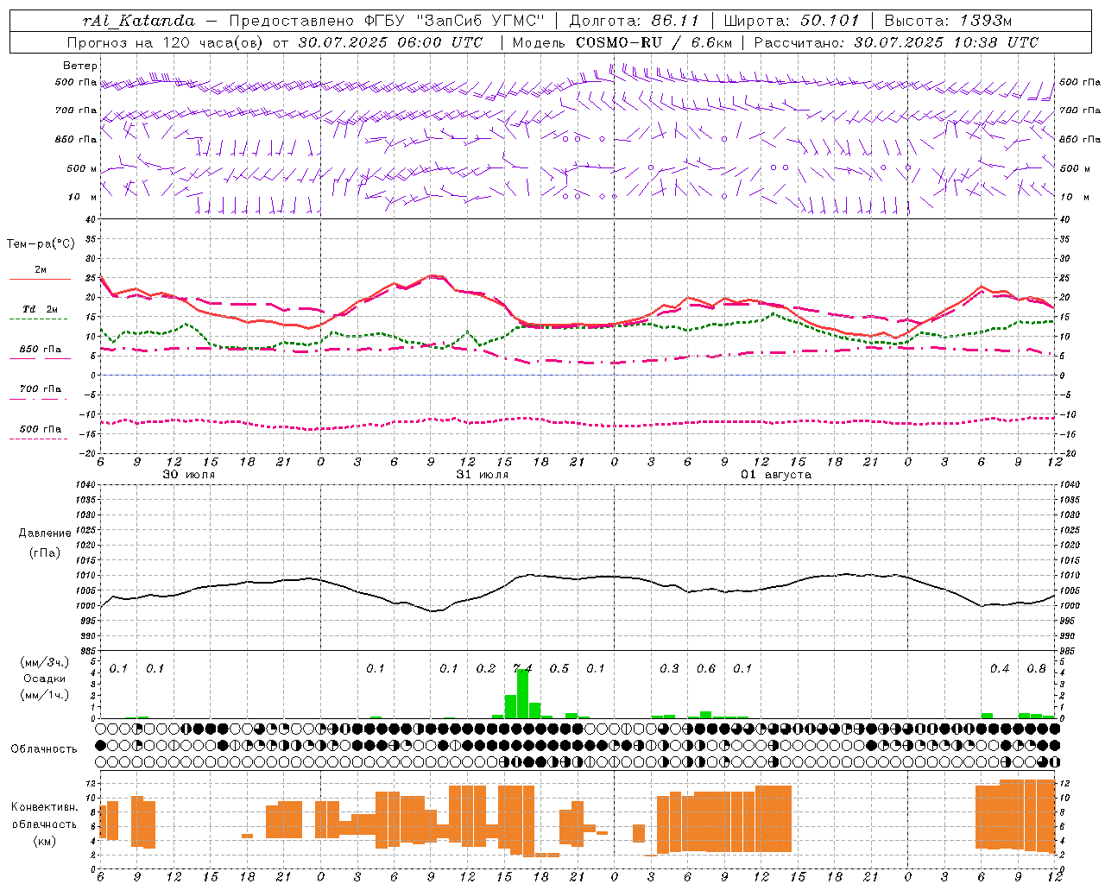Click the 0.8 precipitation total value
The image size is (1105, 884).
1037,668
